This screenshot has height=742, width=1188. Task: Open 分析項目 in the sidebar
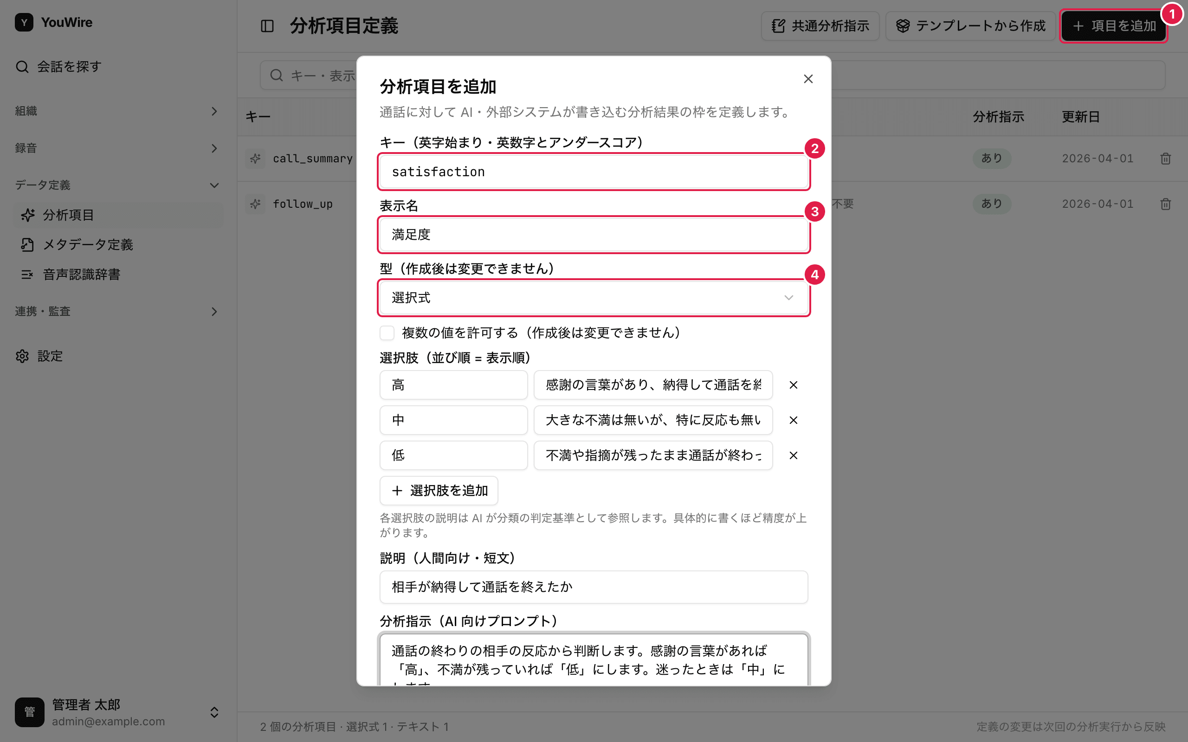[x=118, y=215]
